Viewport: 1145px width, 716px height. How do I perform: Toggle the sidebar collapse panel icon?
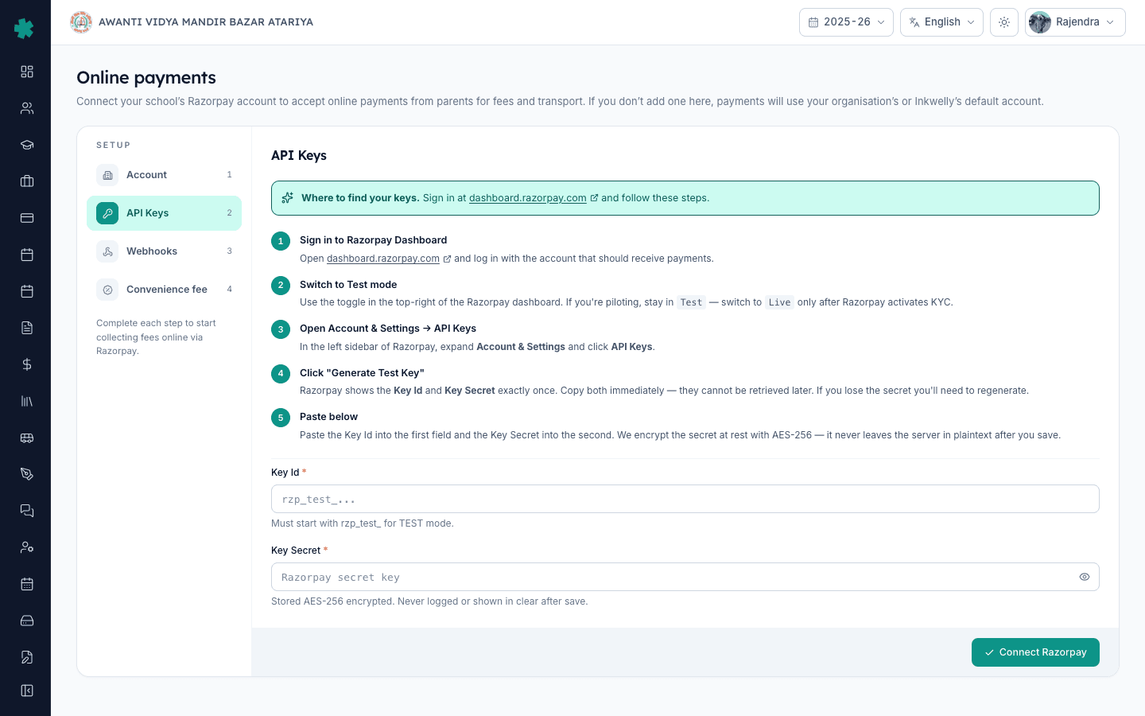click(x=27, y=691)
